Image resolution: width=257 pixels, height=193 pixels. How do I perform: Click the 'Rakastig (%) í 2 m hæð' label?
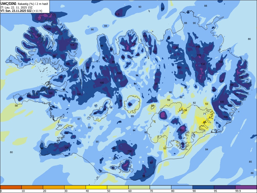point(33,4)
